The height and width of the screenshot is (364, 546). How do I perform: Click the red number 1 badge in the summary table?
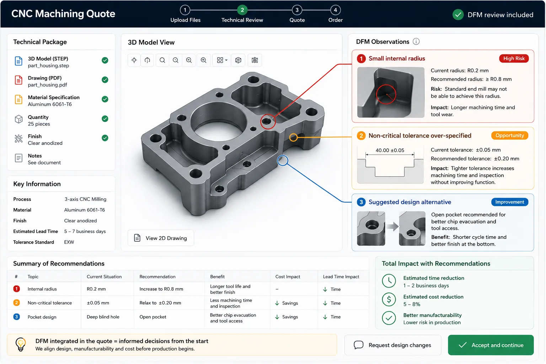pyautogui.click(x=17, y=289)
